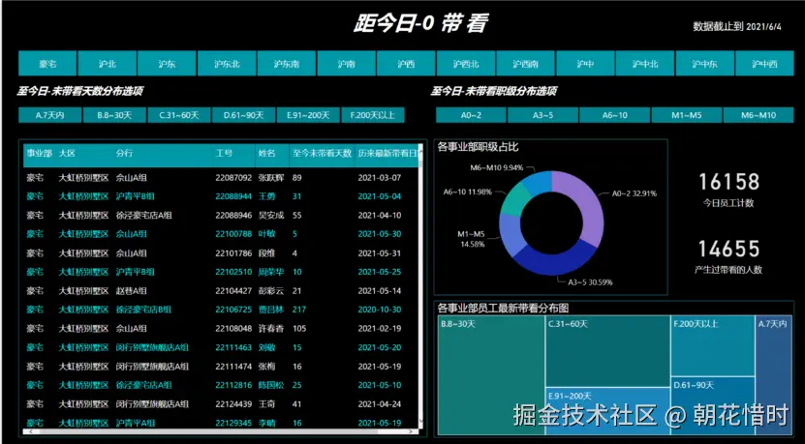Click the name 陈国松 in table
Screen dimensions: 805x444
pos(271,385)
